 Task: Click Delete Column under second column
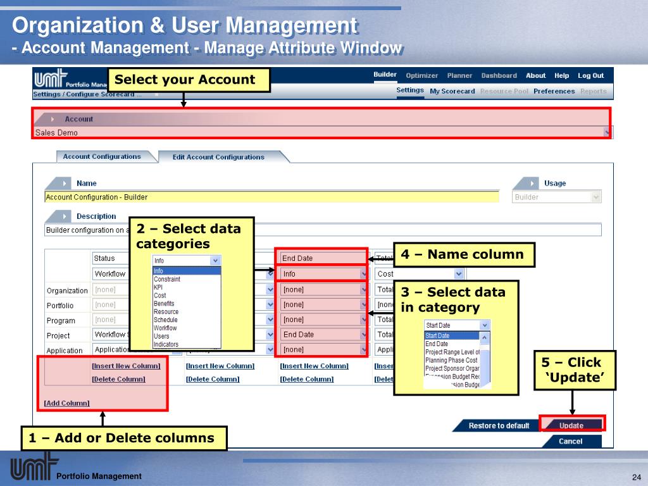pos(213,379)
